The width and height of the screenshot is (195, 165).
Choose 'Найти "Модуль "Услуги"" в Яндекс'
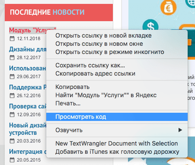click(x=117, y=95)
